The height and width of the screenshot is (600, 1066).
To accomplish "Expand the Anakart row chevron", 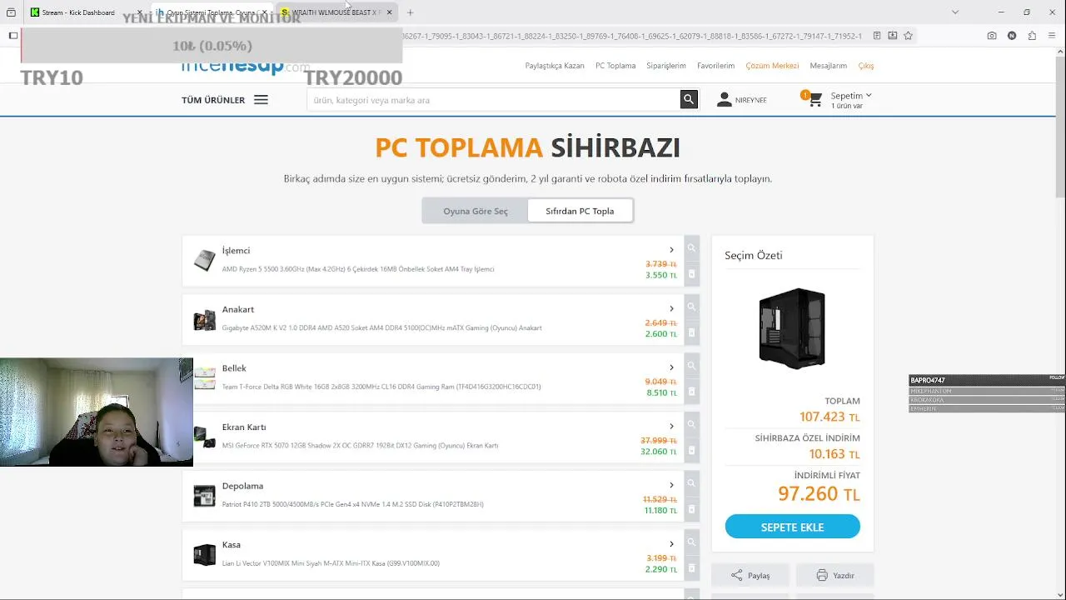I will click(x=671, y=309).
